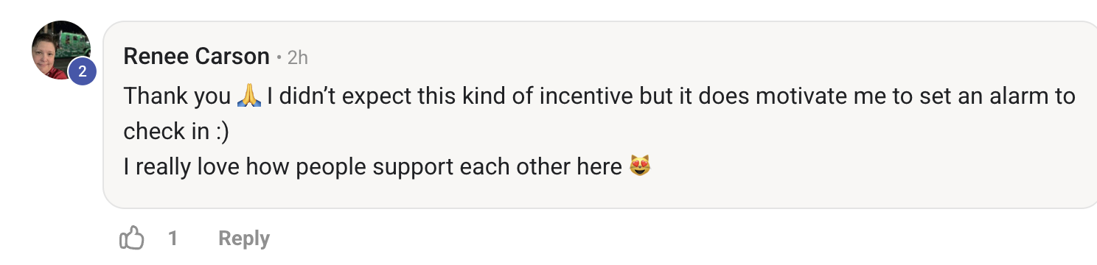Screen dimensions: 1097x265
Task: Click the word 'support' in last line
Action: [x=413, y=168]
